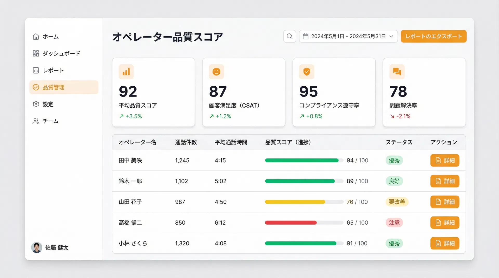The height and width of the screenshot is (278, 499).
Task: Click the chat bubbles icon on 問題解決率 card
Action: 397,72
